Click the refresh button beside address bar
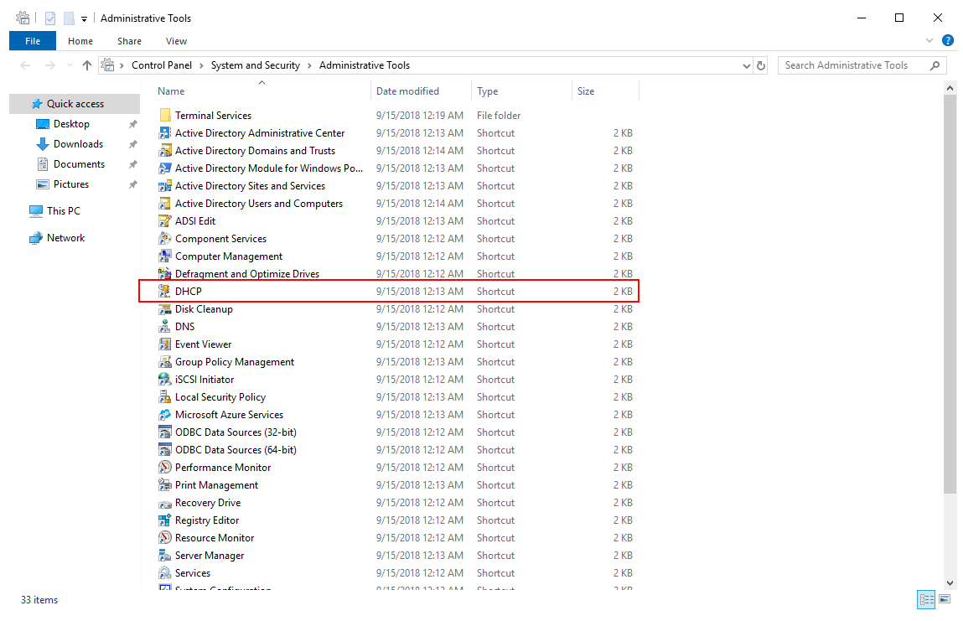 tap(761, 65)
